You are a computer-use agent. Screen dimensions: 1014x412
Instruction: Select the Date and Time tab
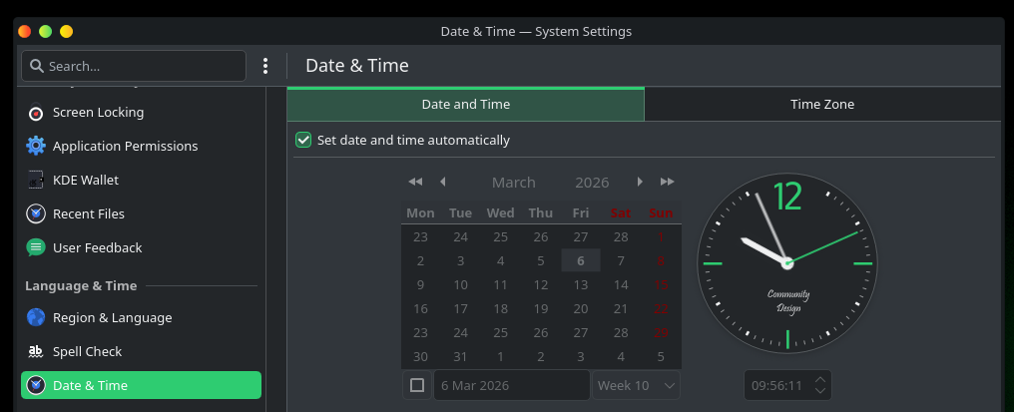465,104
